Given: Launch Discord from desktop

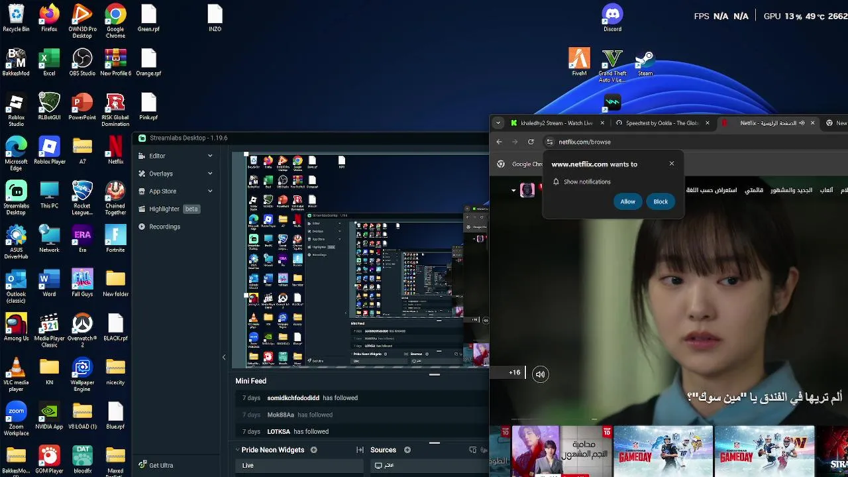Looking at the screenshot, I should (x=612, y=18).
